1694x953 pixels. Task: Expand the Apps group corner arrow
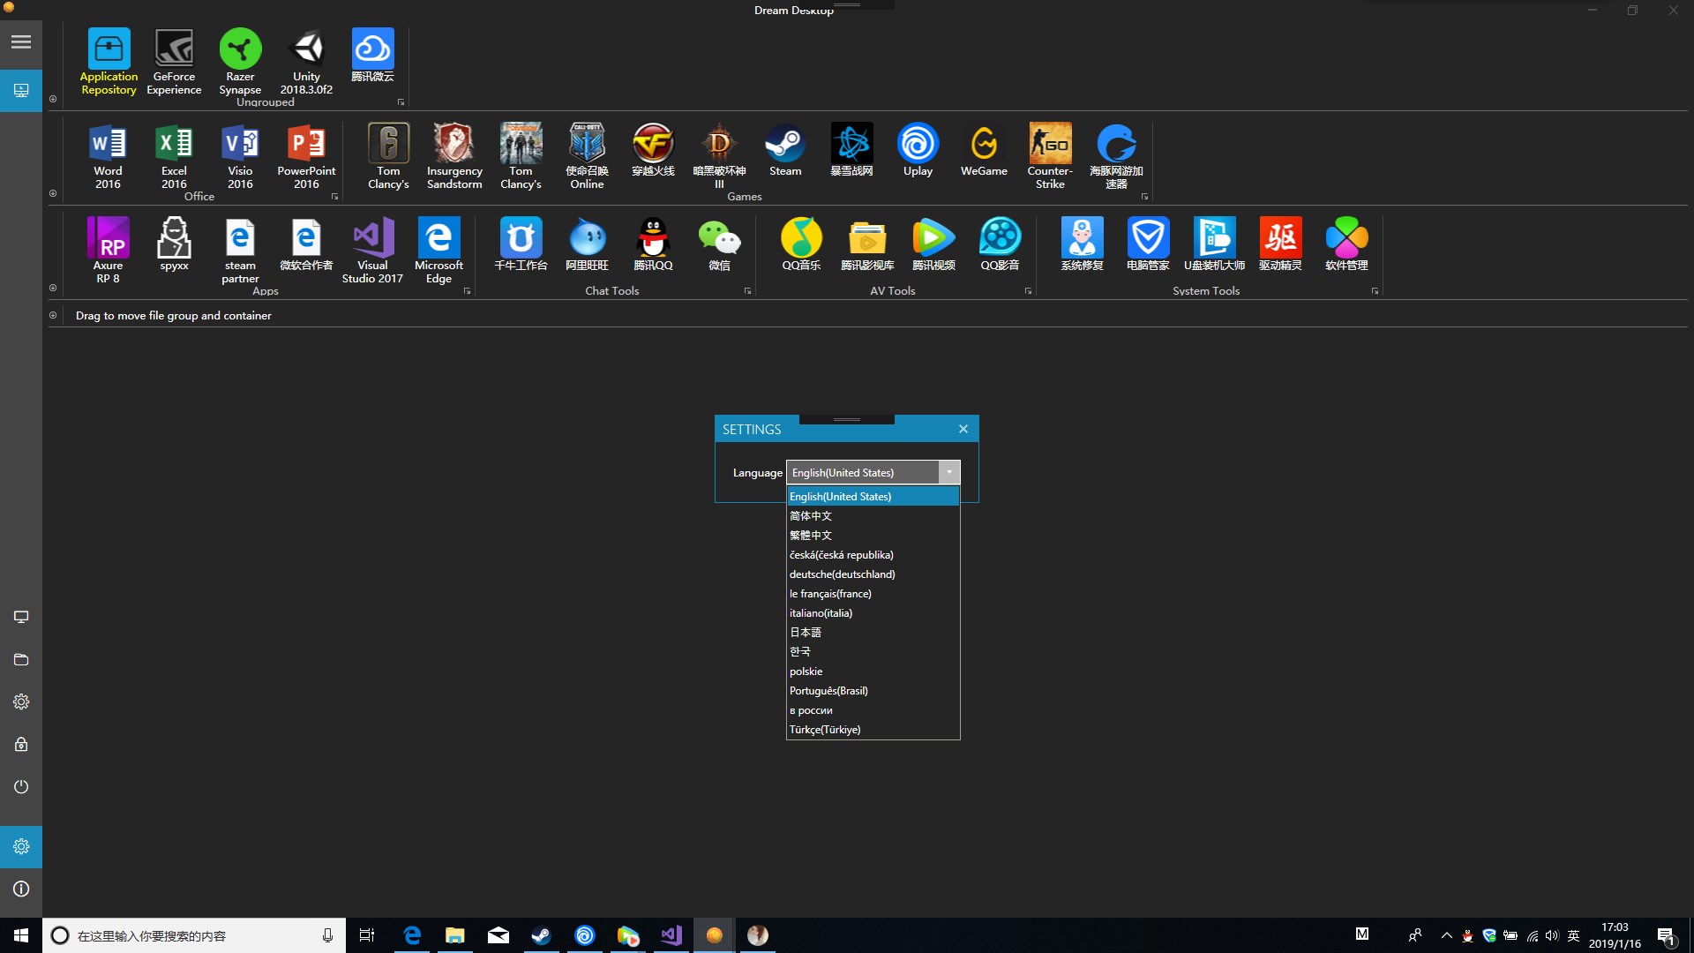pos(467,291)
